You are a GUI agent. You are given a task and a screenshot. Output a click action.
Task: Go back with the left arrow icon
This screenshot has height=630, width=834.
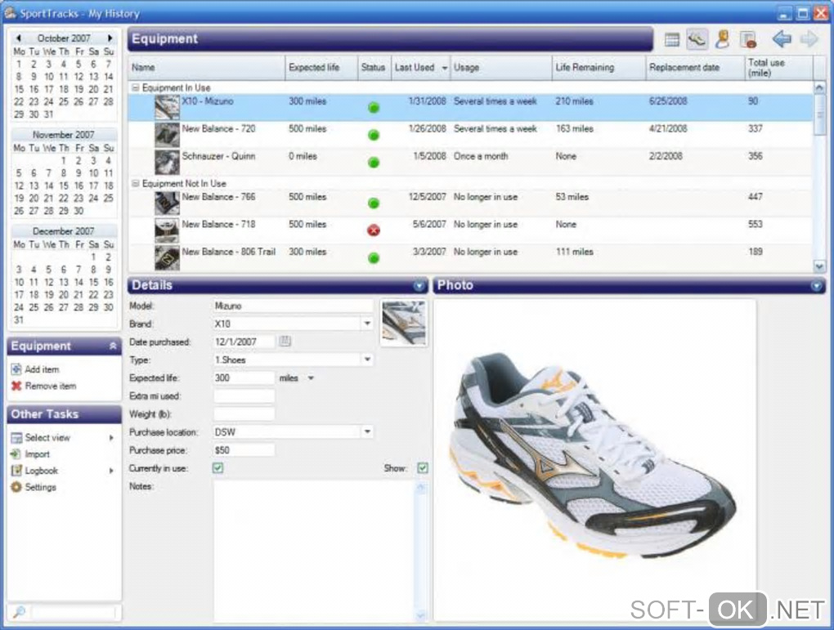point(782,38)
